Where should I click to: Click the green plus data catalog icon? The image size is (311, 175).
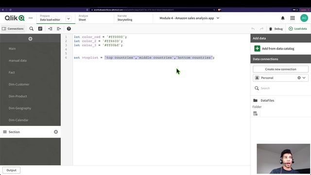coord(257,49)
